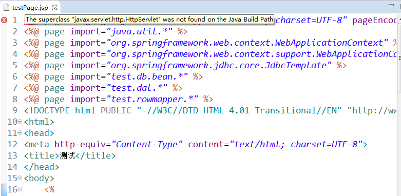Click the JSP file icon on testPage.jsp tab
Screen dimensions: 401x196
pyautogui.click(x=7, y=7)
